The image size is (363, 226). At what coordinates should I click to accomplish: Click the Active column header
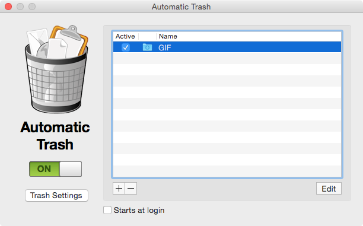coord(125,36)
